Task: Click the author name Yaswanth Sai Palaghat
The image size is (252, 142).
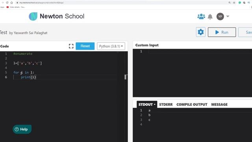Action: (x=31, y=33)
